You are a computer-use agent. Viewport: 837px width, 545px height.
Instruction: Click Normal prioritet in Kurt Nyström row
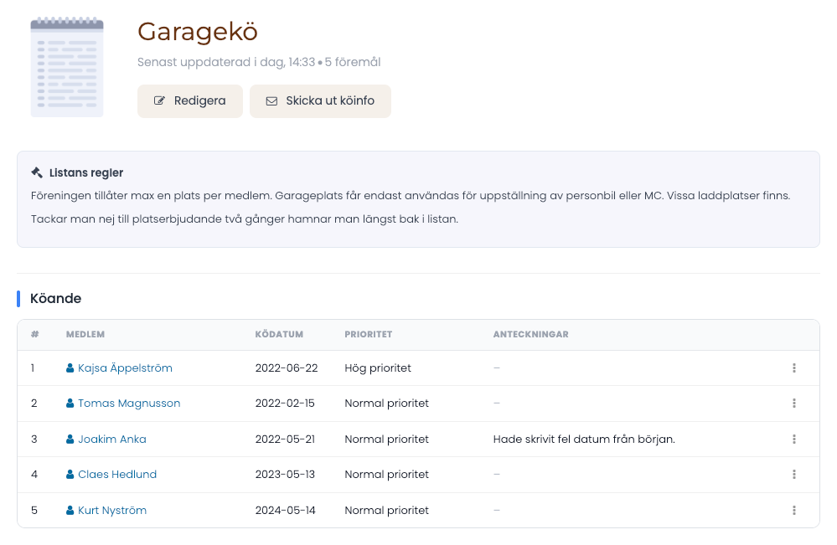click(386, 511)
